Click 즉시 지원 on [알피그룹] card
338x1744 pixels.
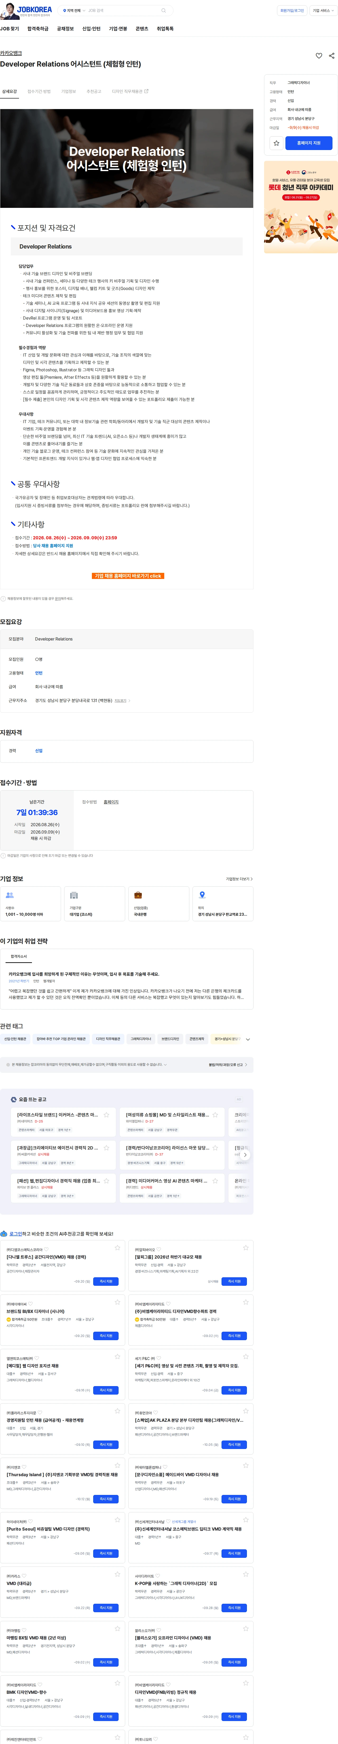coord(234,1281)
